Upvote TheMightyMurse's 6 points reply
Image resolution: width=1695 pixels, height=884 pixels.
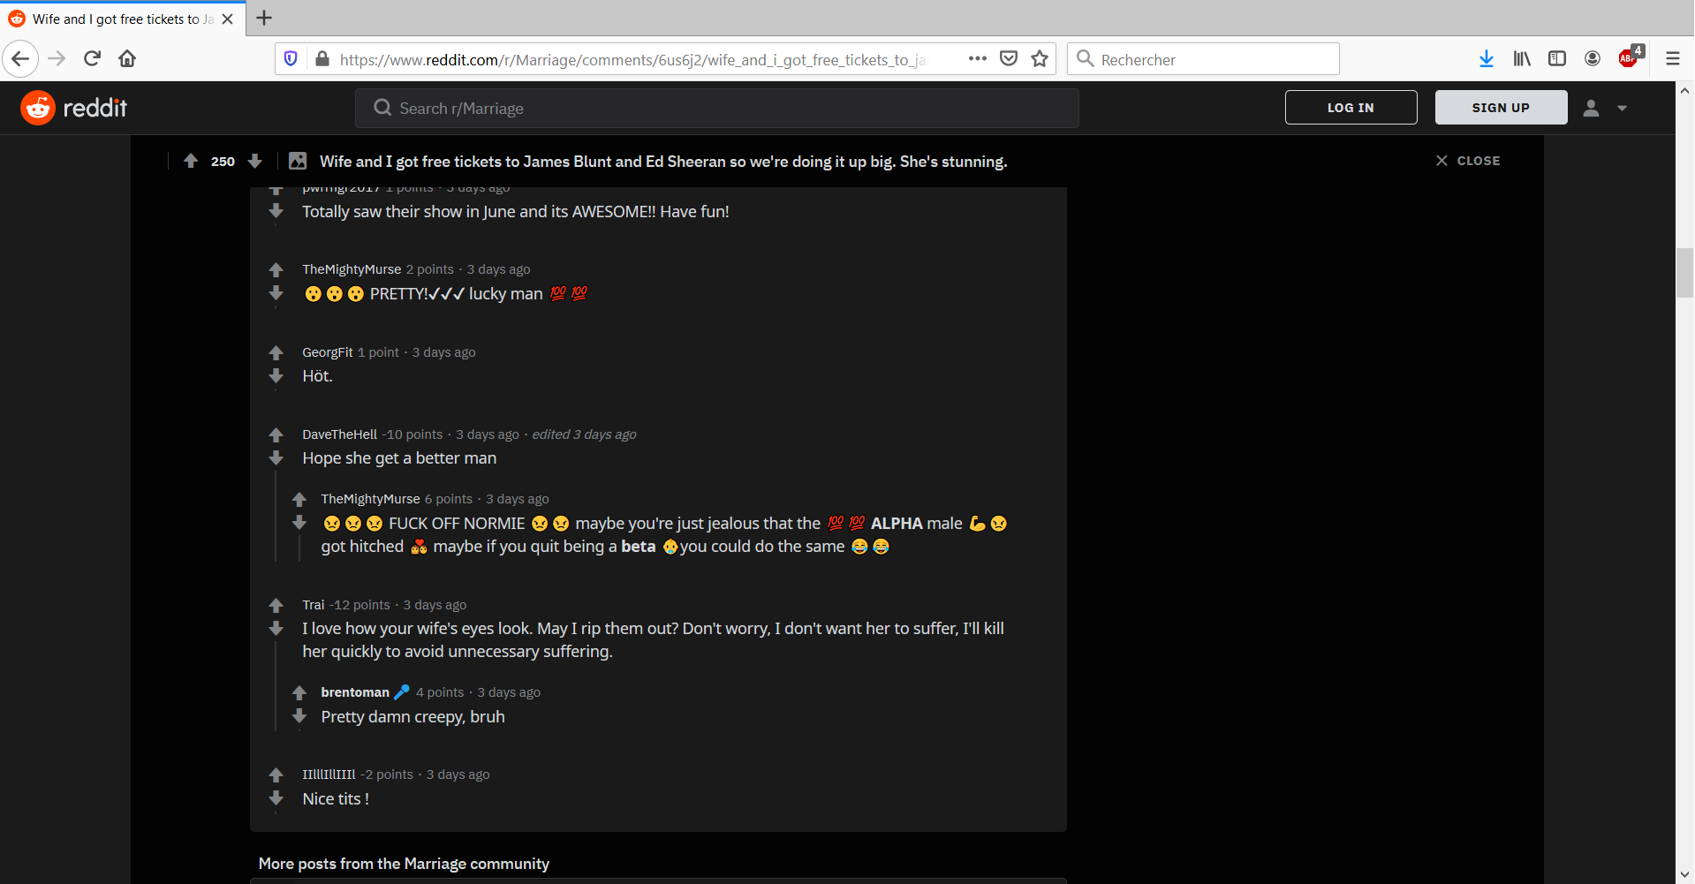tap(299, 499)
